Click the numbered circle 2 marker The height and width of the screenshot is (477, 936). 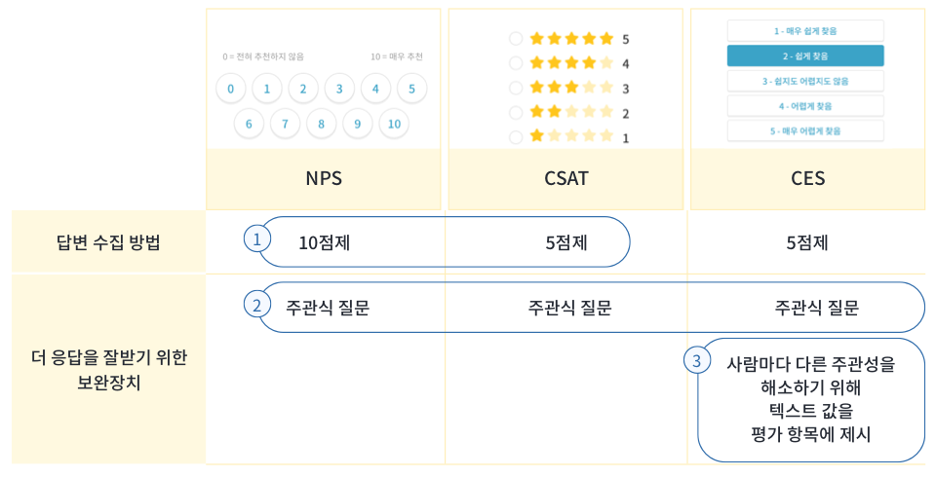pos(257,306)
